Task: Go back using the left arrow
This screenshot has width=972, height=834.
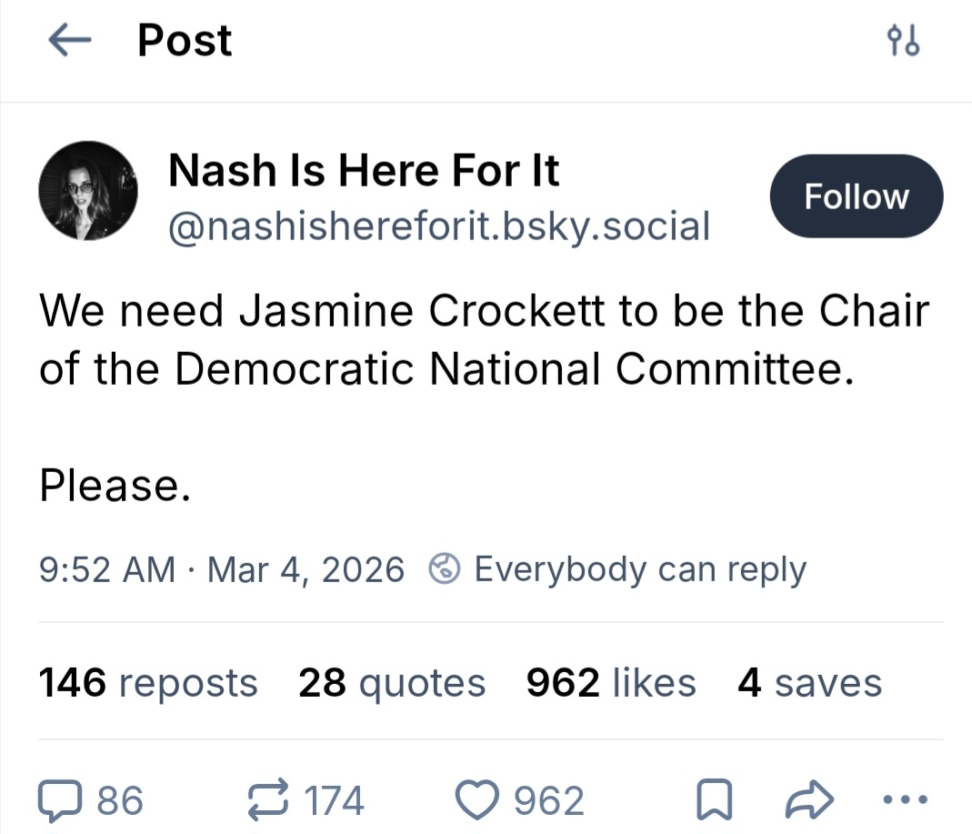Action: click(69, 41)
